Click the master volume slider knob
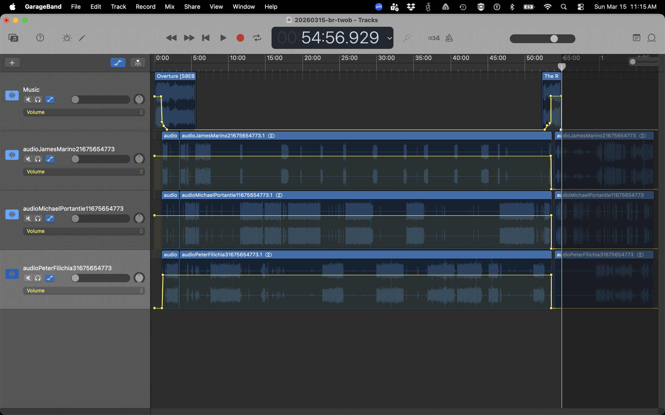The image size is (665, 415). [554, 39]
